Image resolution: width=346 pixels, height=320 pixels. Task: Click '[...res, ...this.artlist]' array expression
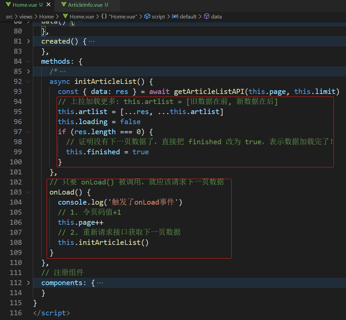click(172, 112)
